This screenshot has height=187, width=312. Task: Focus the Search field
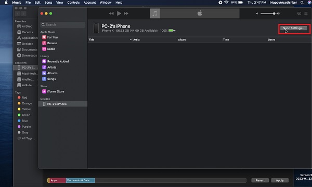63,24
